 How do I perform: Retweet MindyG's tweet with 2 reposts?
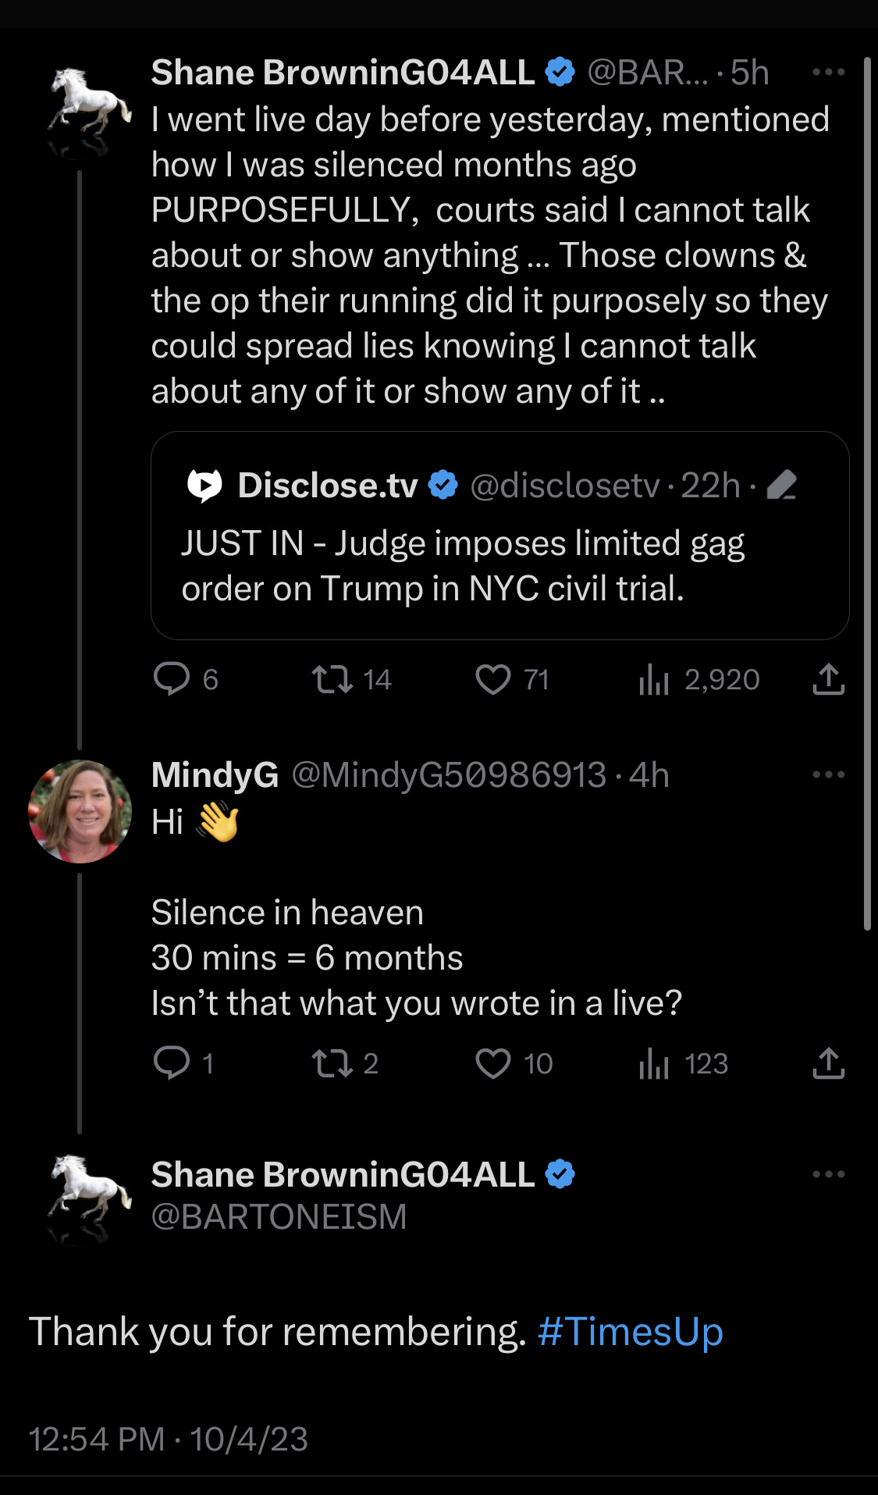(332, 1063)
